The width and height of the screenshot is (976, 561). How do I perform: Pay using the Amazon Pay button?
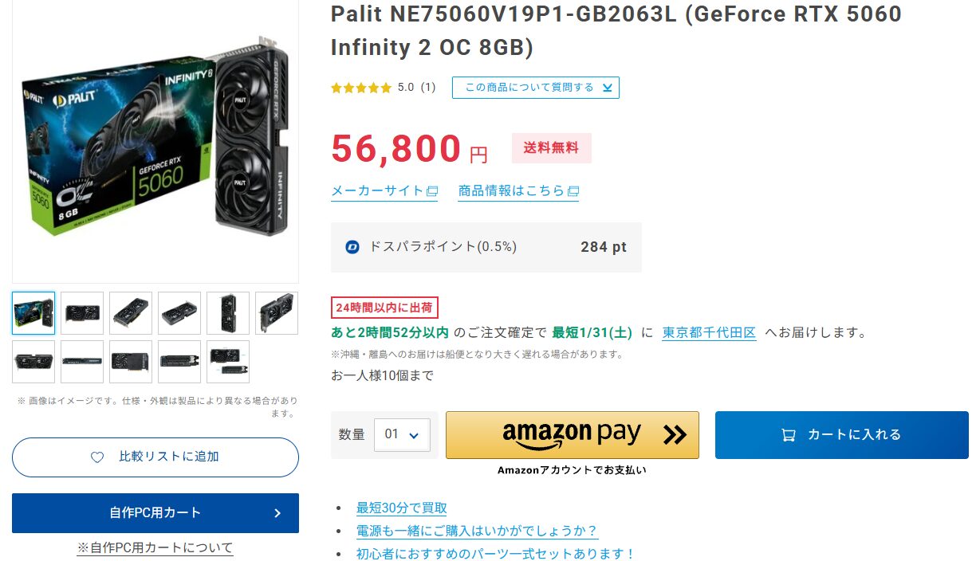pyautogui.click(x=572, y=435)
